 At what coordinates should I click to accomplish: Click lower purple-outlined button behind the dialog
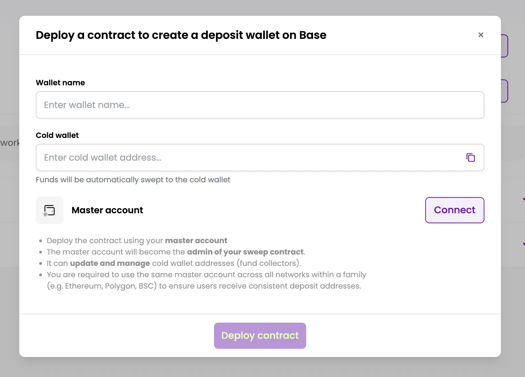(x=504, y=91)
